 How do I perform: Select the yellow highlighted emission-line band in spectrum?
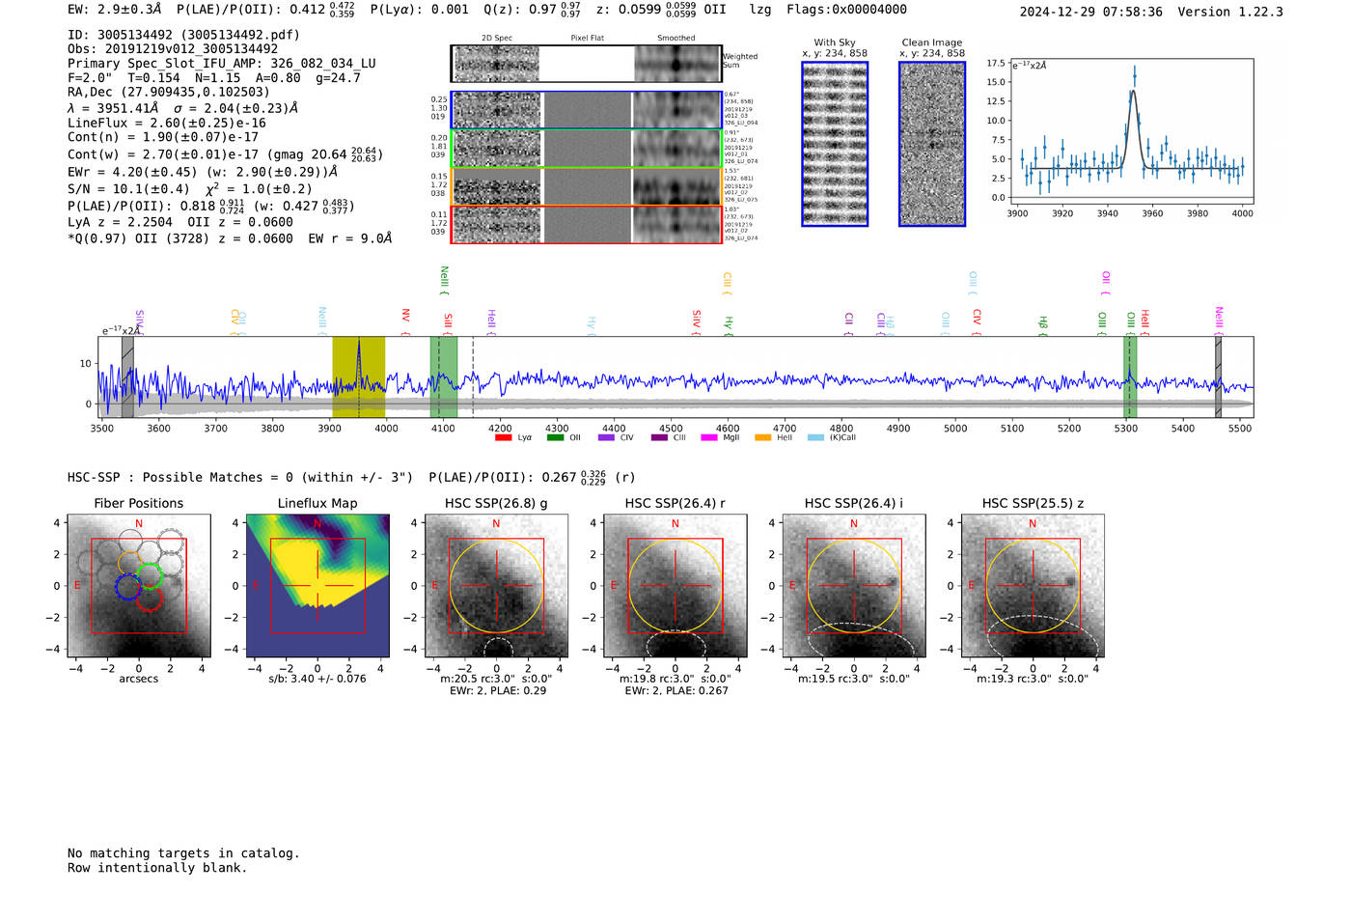click(358, 376)
